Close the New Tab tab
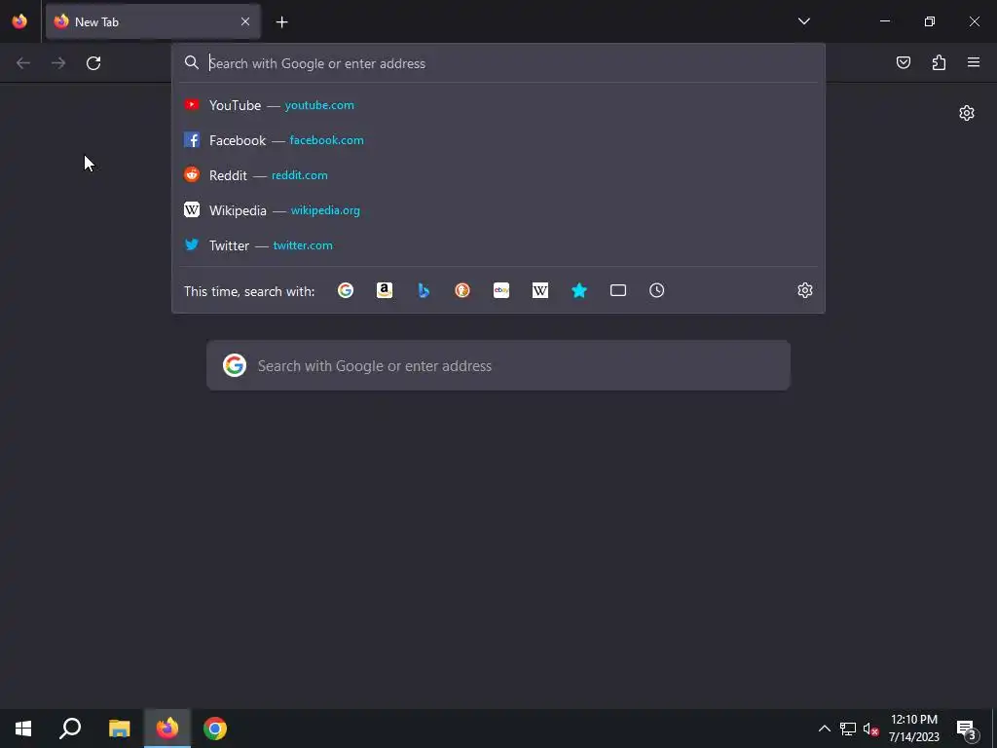Viewport: 997px width, 748px height. (245, 21)
